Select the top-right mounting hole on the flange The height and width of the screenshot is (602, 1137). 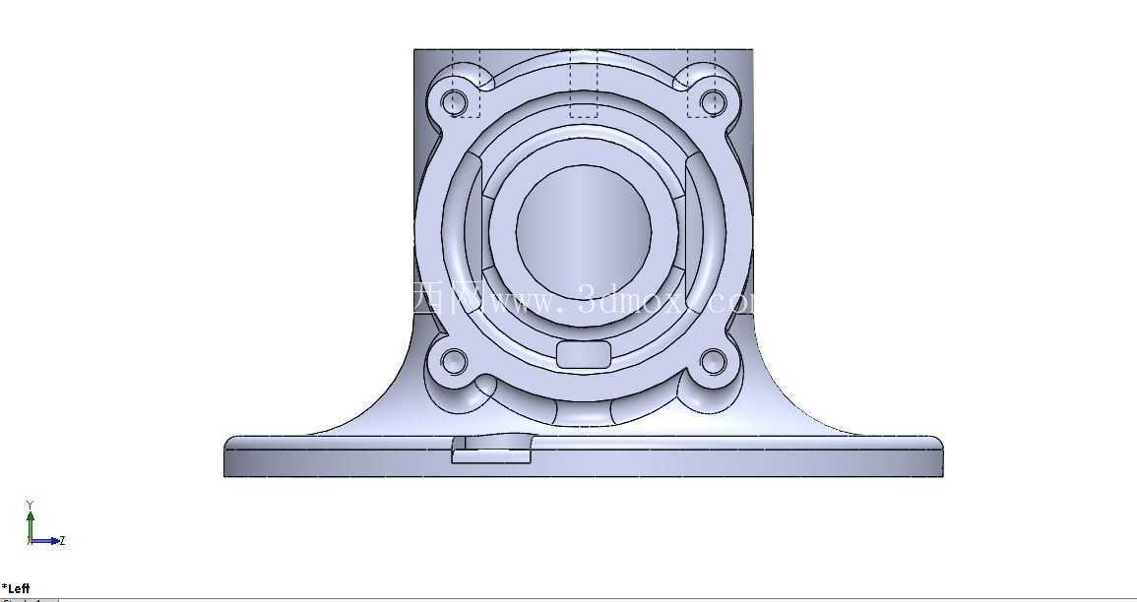point(714,101)
